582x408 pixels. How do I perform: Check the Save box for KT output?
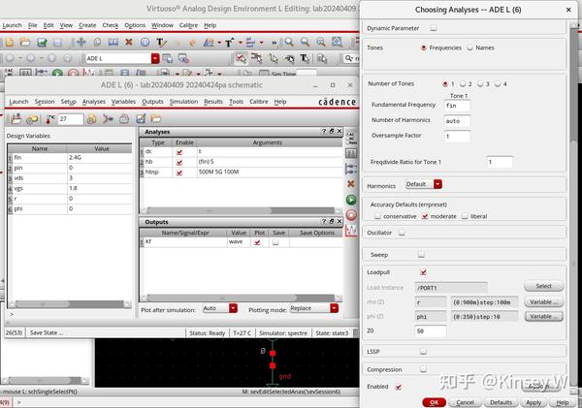(x=275, y=242)
